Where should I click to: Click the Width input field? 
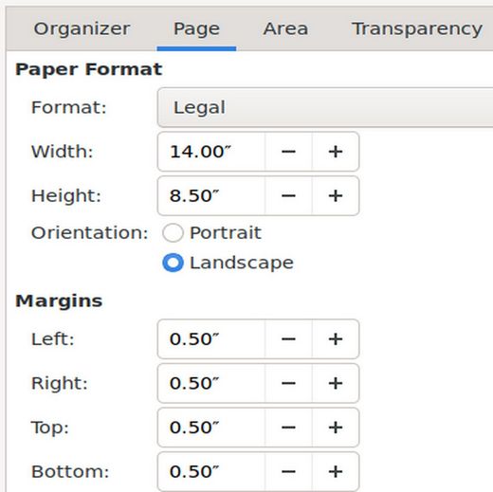point(211,152)
